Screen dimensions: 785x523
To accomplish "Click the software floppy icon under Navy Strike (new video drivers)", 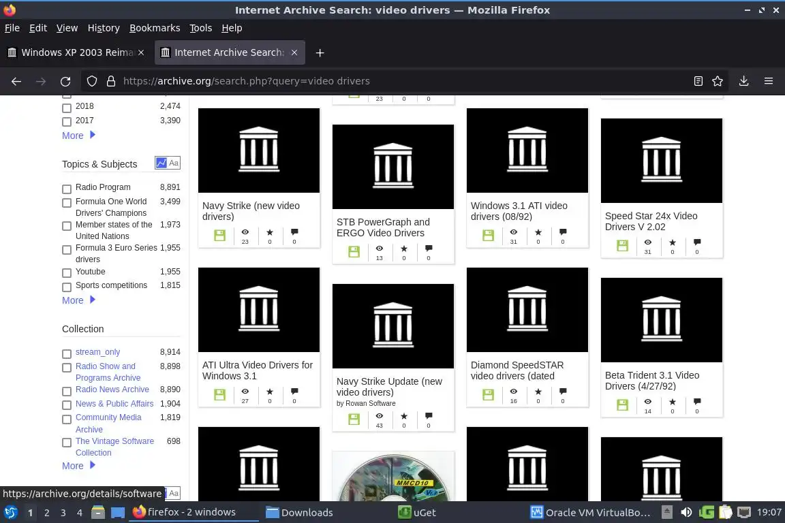I will [x=220, y=235].
